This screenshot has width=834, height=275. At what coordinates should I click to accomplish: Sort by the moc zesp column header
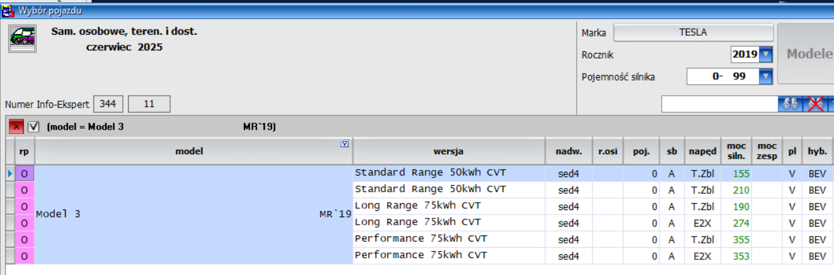[767, 151]
